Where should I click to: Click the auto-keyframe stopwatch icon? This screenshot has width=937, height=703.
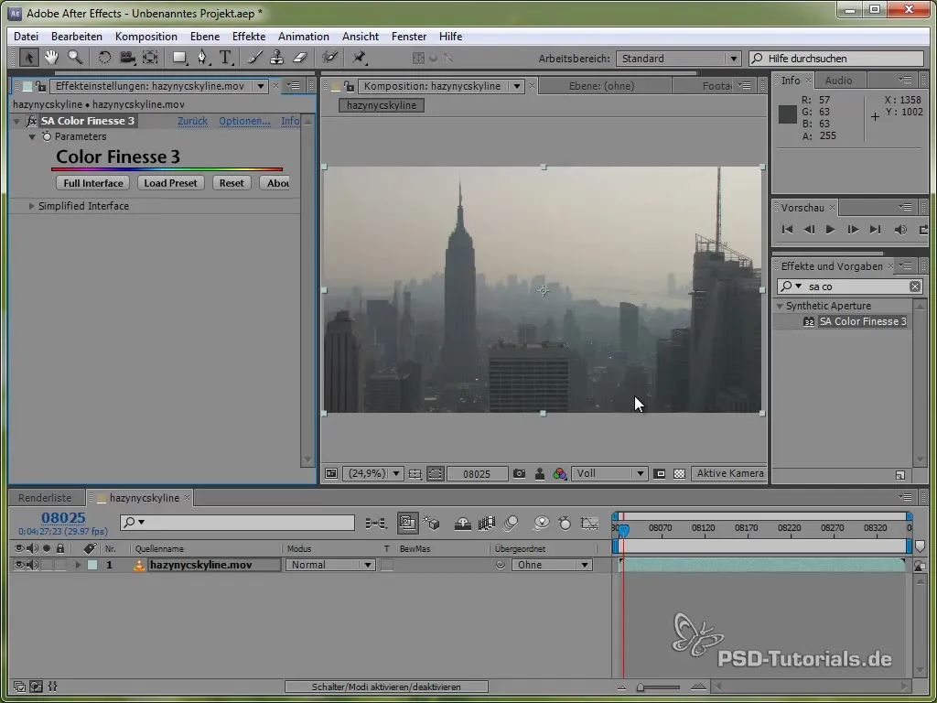[565, 524]
